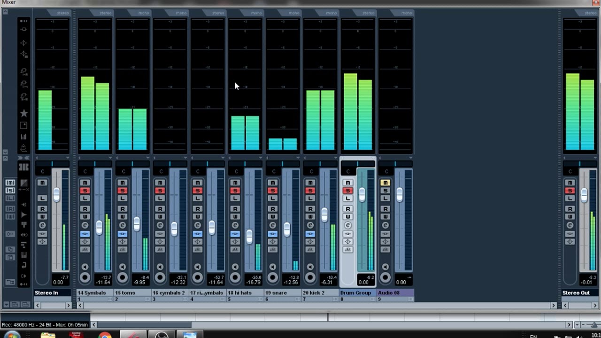Click the monitor speaker icon on 15 toms
Image resolution: width=601 pixels, height=338 pixels.
coord(122,267)
